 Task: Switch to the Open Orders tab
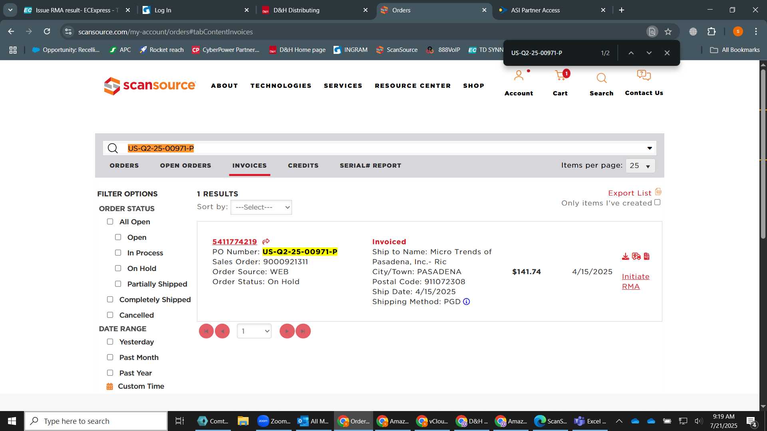(185, 166)
